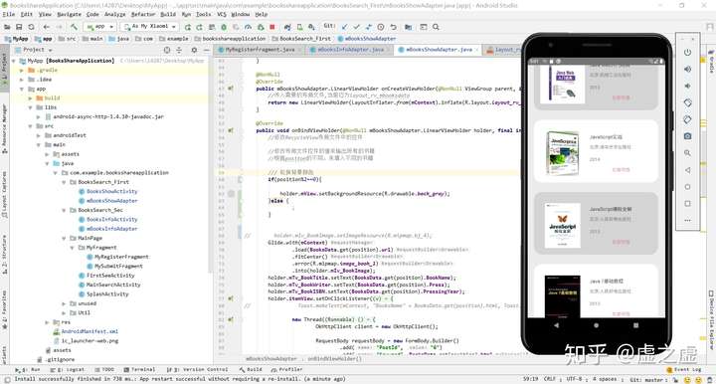Phone screen home navigation button
Screen dimensions: 716x384
coord(596,325)
